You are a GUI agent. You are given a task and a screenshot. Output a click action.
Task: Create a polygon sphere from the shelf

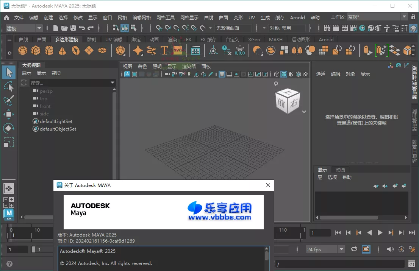(23, 50)
